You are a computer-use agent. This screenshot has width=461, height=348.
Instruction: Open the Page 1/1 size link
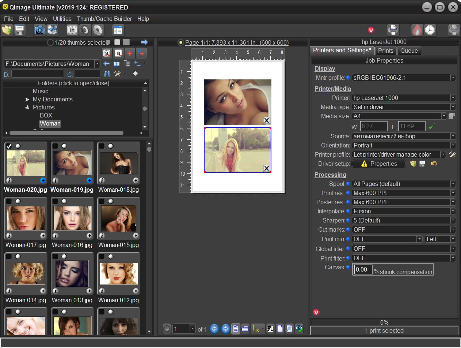[x=237, y=43]
